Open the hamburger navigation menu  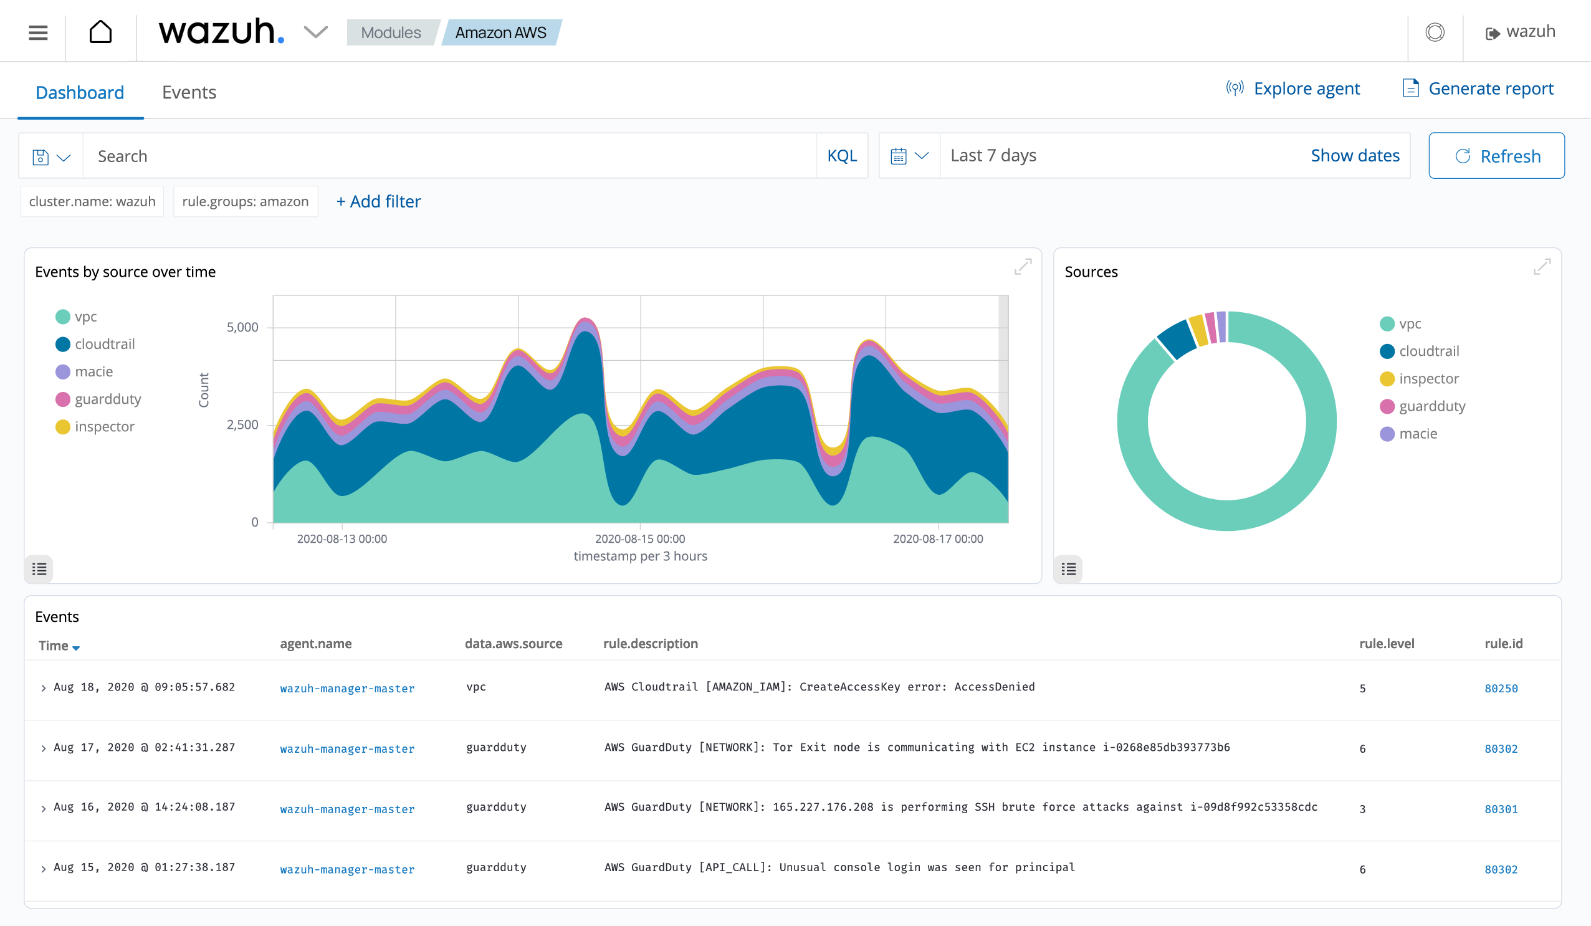point(38,32)
